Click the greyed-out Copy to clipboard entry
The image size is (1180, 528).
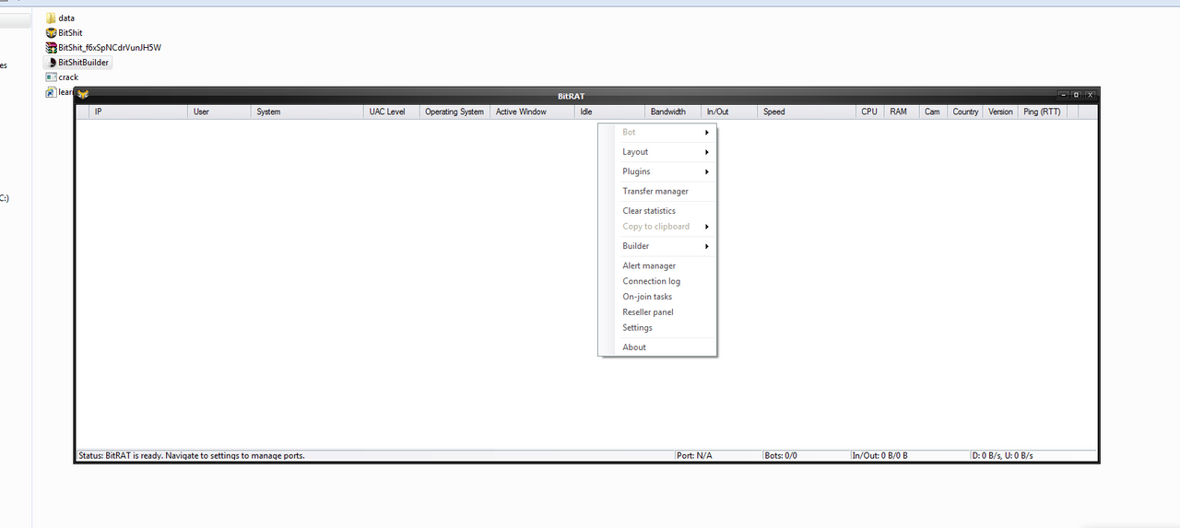pyautogui.click(x=657, y=227)
